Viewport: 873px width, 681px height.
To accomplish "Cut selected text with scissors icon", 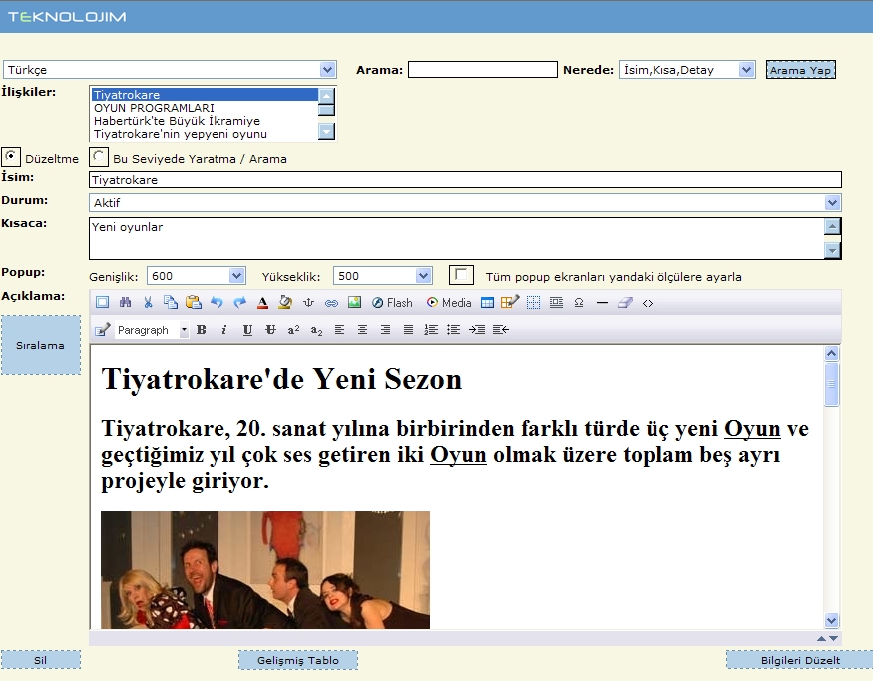I will pos(148,303).
